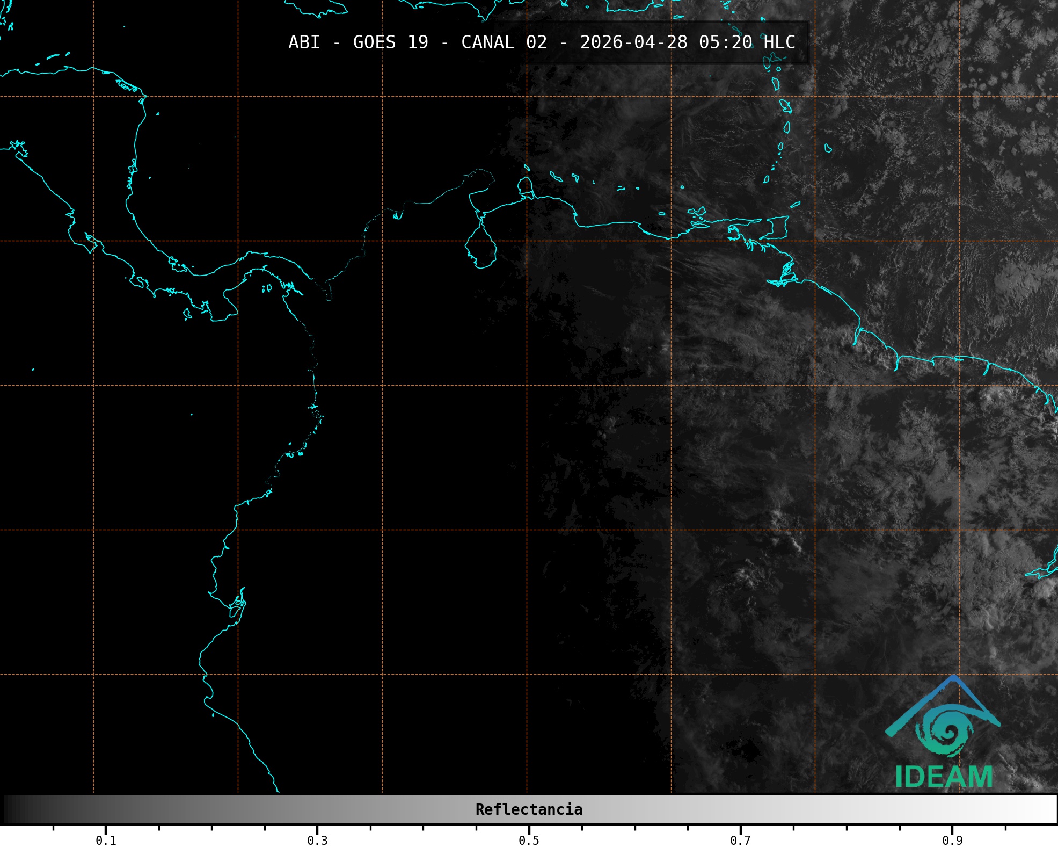This screenshot has width=1058, height=847.
Task: Click the date '2026-04-28' in title
Action: 633,42
